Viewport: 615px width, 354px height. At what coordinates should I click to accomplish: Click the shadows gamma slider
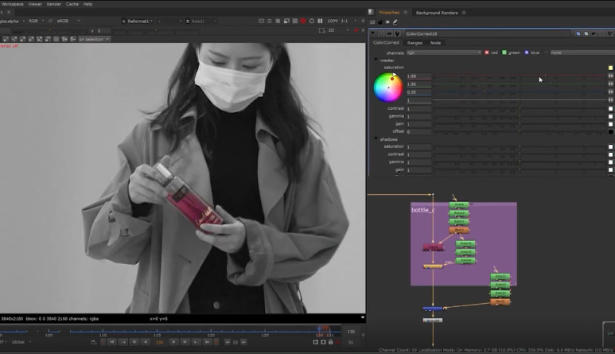coord(520,162)
